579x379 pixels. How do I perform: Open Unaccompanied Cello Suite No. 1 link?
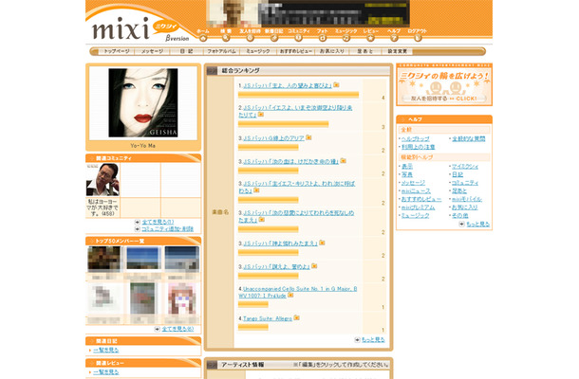298,292
